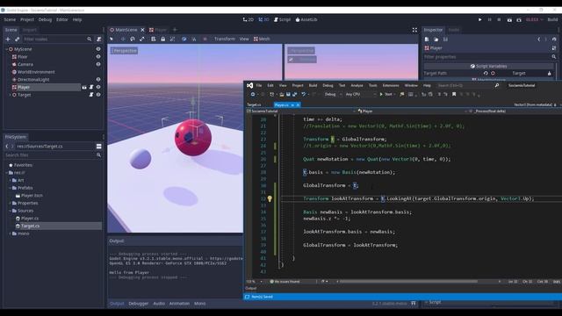Load resource folder icon in Inspector

pos(436,39)
